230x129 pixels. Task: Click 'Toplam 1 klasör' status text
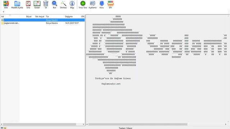(x=125, y=128)
